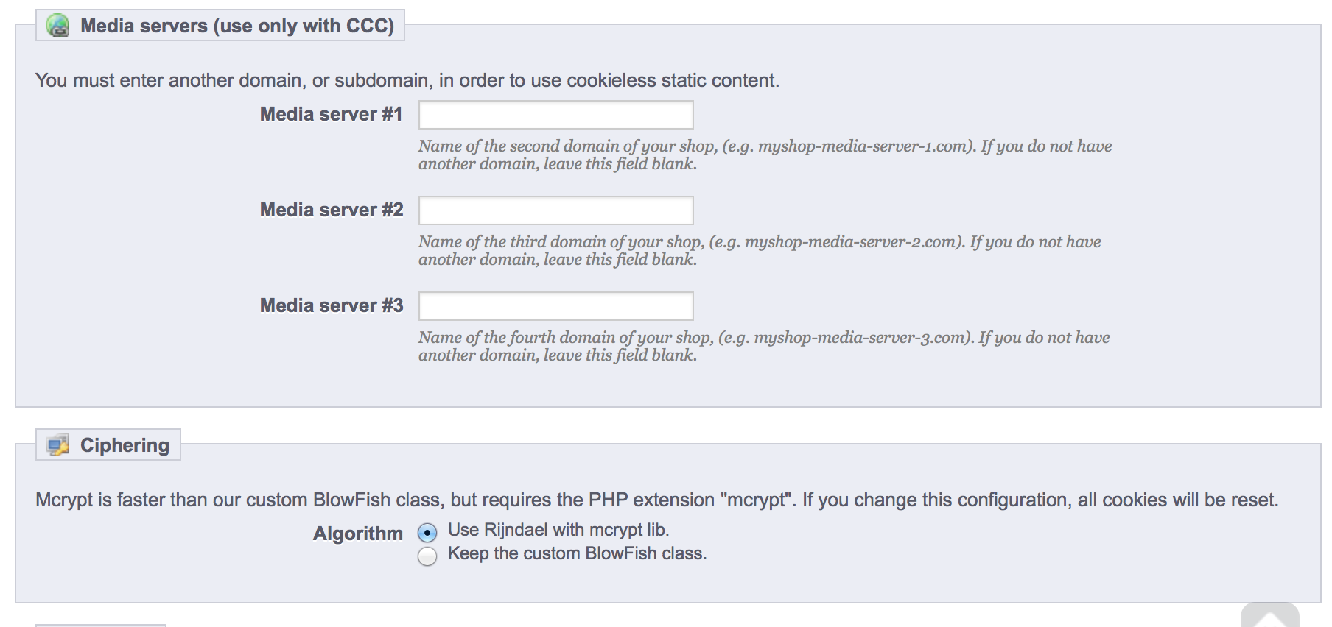Select the Rijndael with mcrypt radio button
Viewport: 1332px width, 627px height.
[427, 532]
